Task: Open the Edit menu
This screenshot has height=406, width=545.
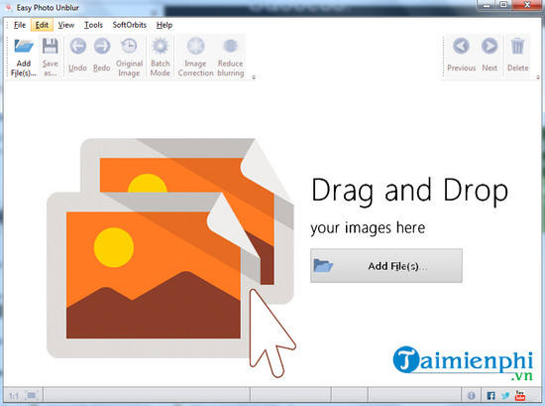Action: pos(42,25)
